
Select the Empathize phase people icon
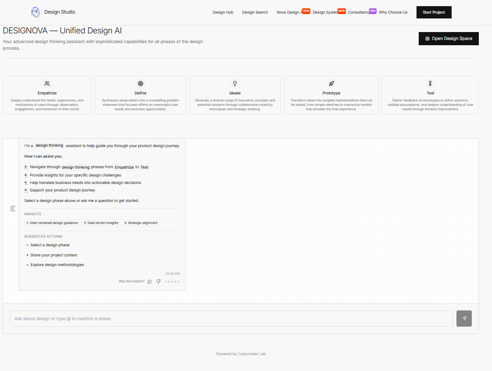pos(46,83)
